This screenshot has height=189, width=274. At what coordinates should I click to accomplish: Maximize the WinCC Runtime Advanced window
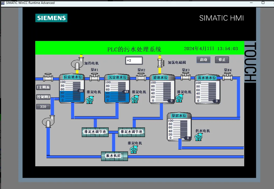[263, 3]
